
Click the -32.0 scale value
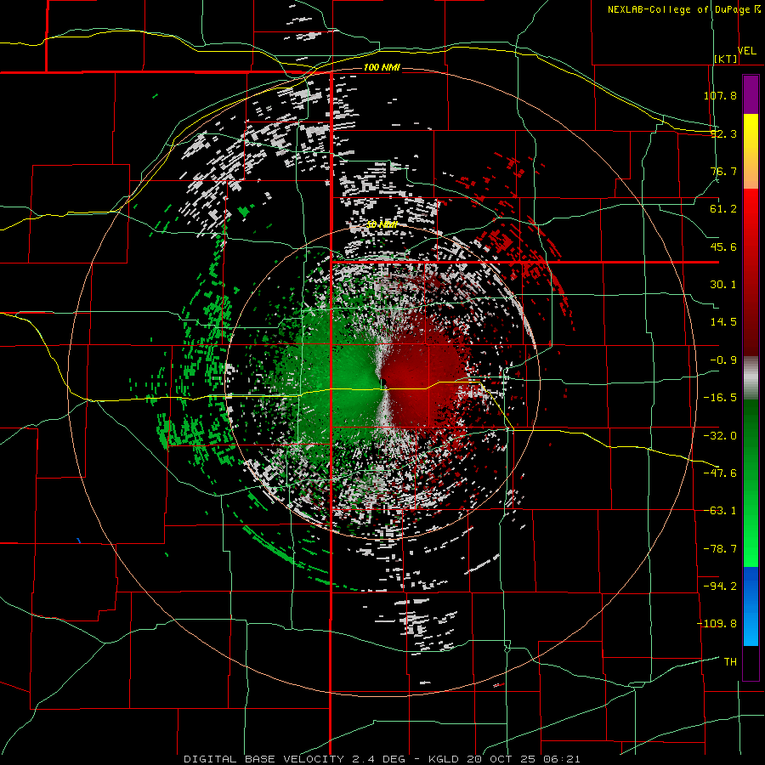(720, 436)
